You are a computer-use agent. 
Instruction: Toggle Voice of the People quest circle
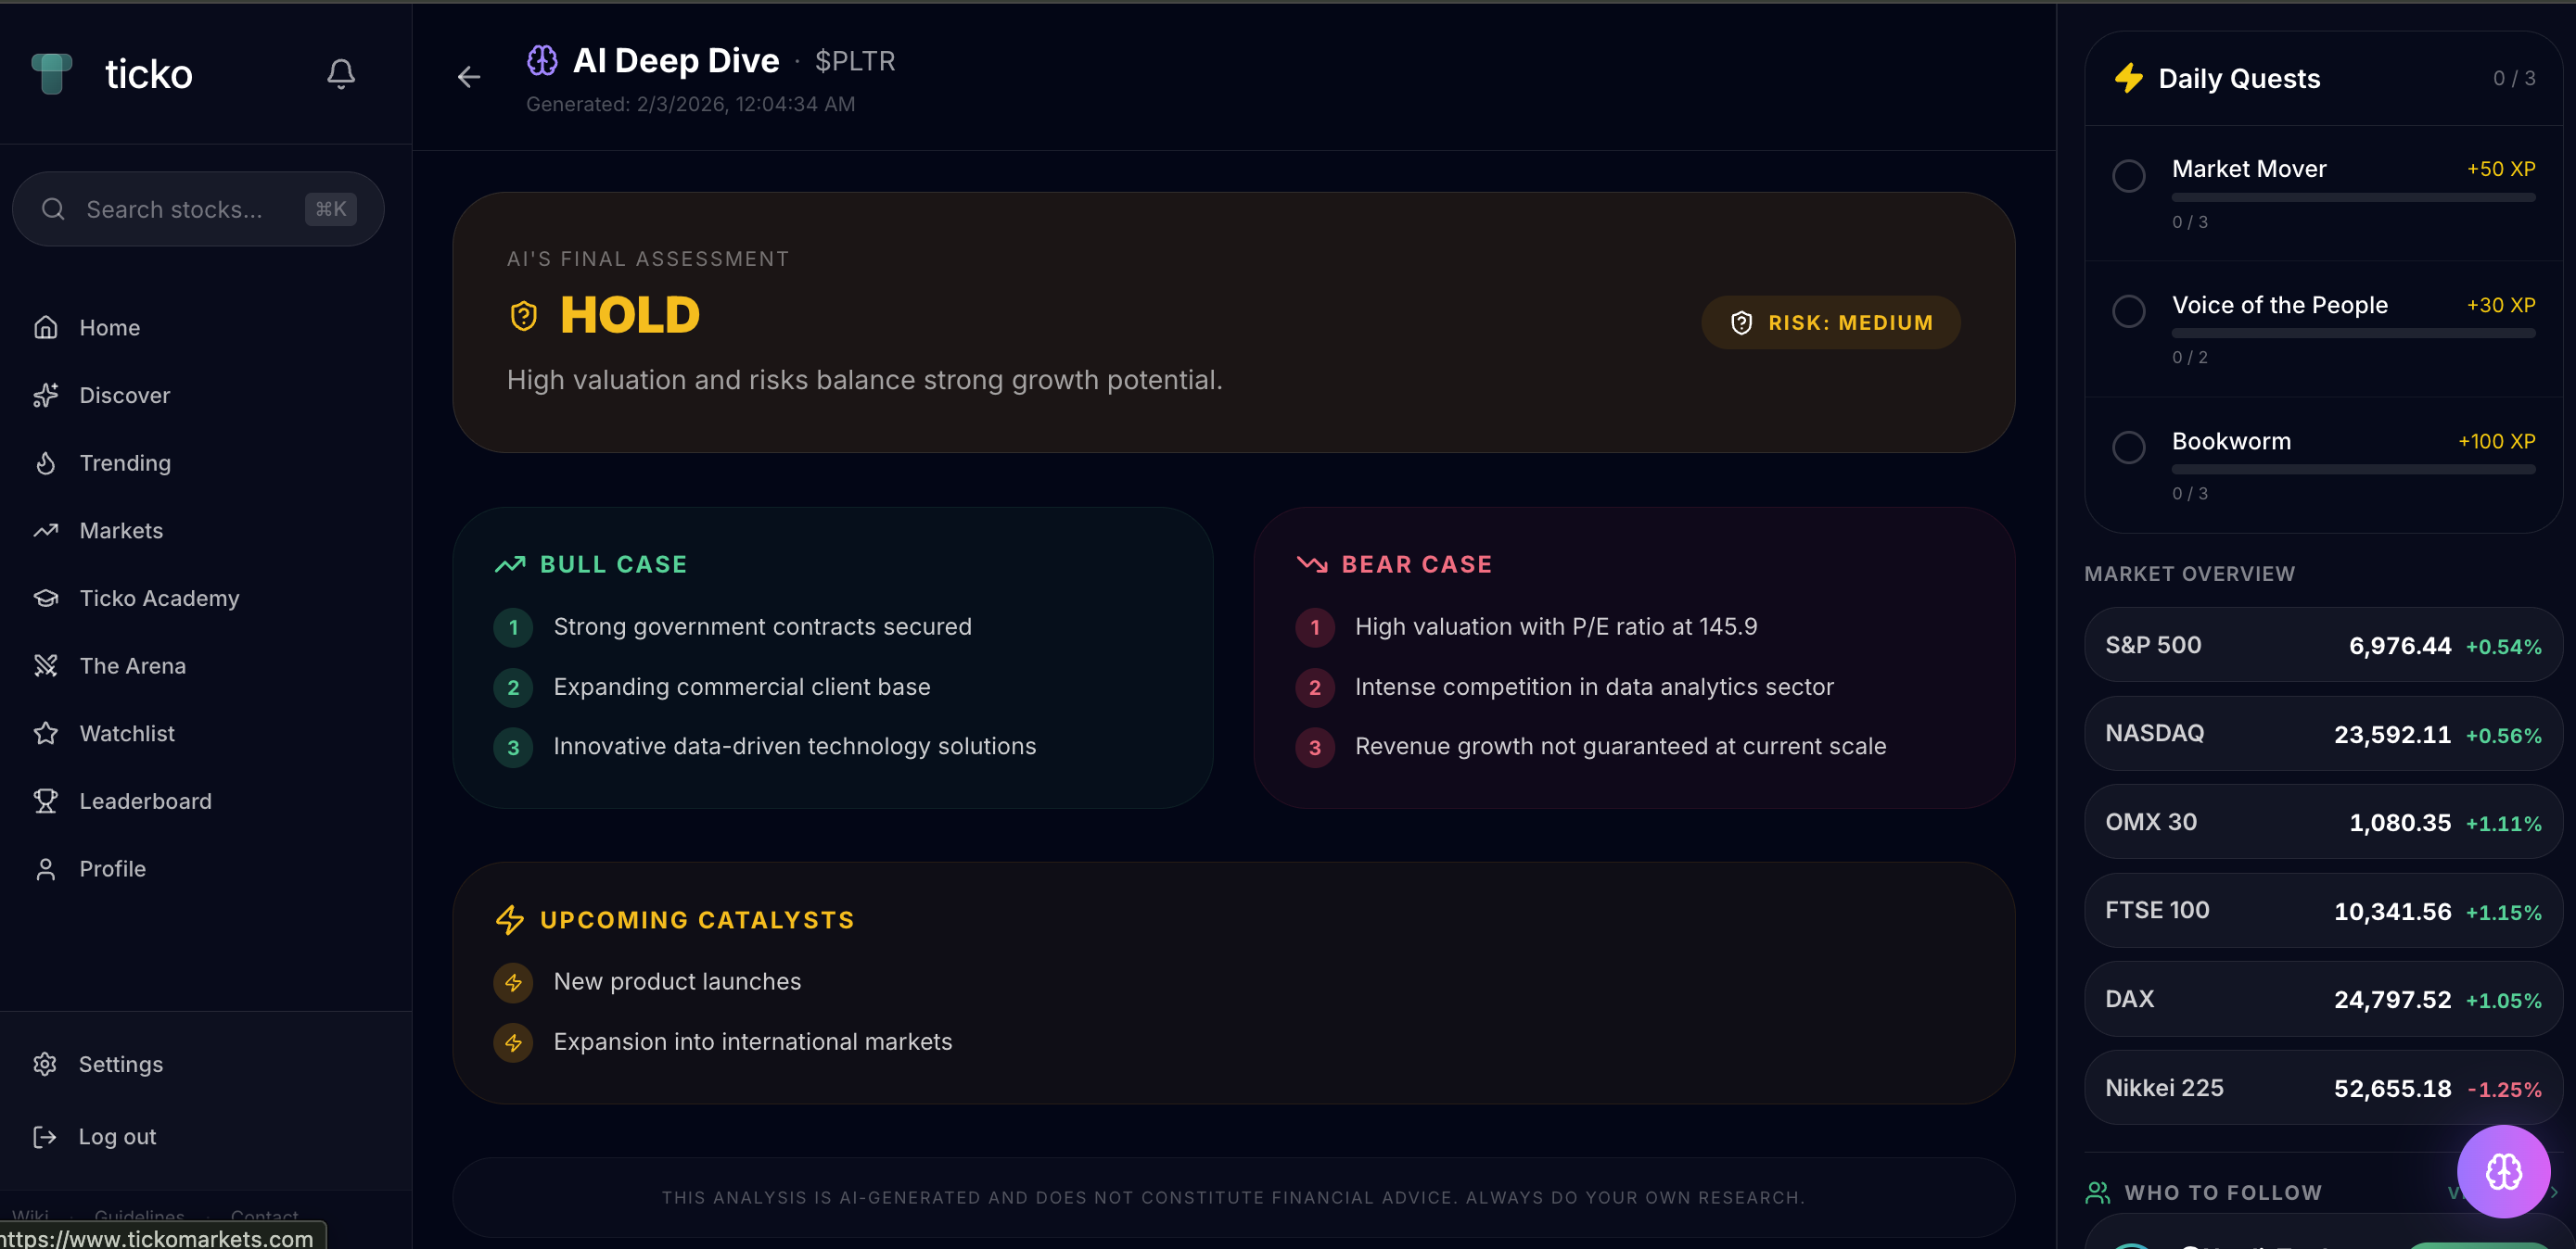2128,310
